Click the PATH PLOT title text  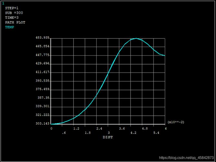pos(15,22)
